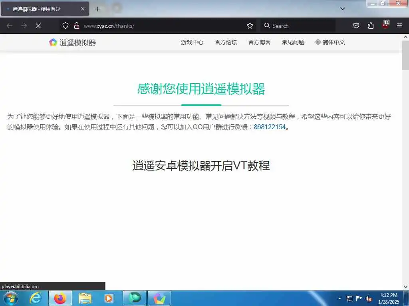This screenshot has height=306, width=409.
Task: Open the Firefox hamburger menu
Action: click(x=399, y=25)
